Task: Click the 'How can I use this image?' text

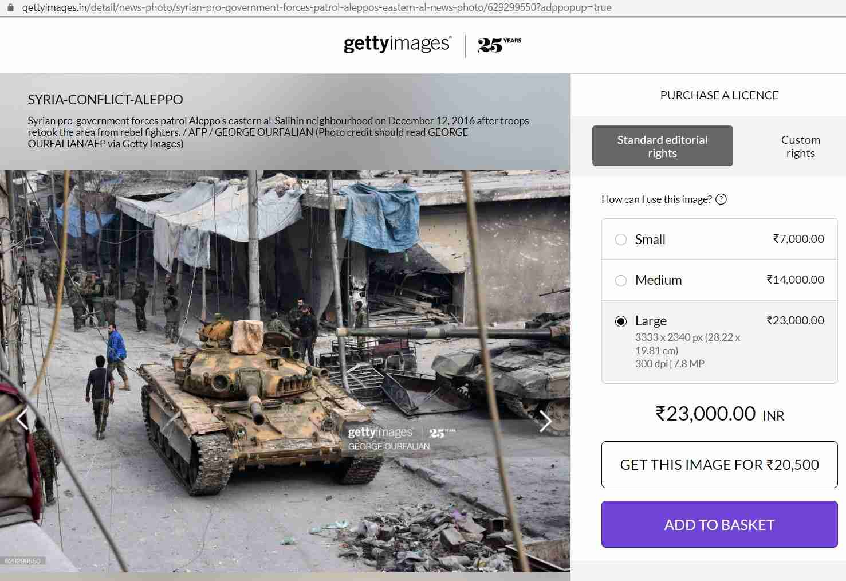Action: [656, 199]
